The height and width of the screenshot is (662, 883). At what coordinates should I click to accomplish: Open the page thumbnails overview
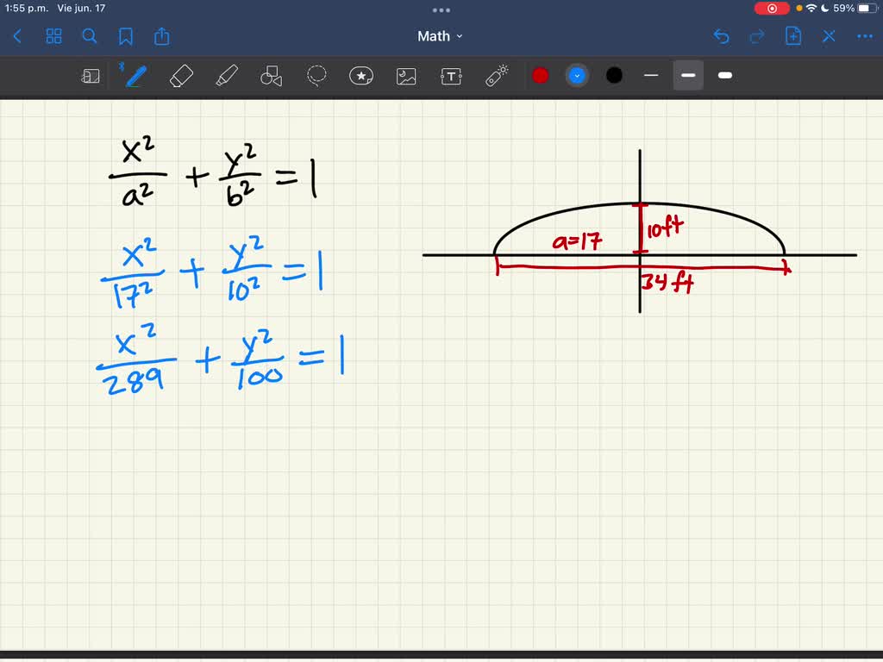pos(53,36)
